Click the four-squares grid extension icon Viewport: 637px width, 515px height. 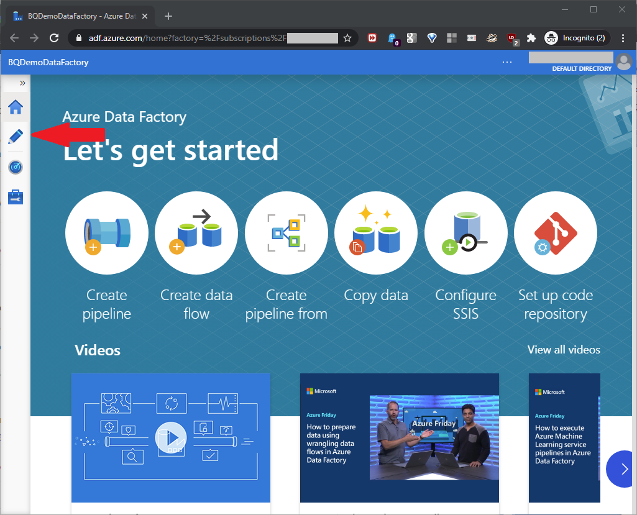452,38
